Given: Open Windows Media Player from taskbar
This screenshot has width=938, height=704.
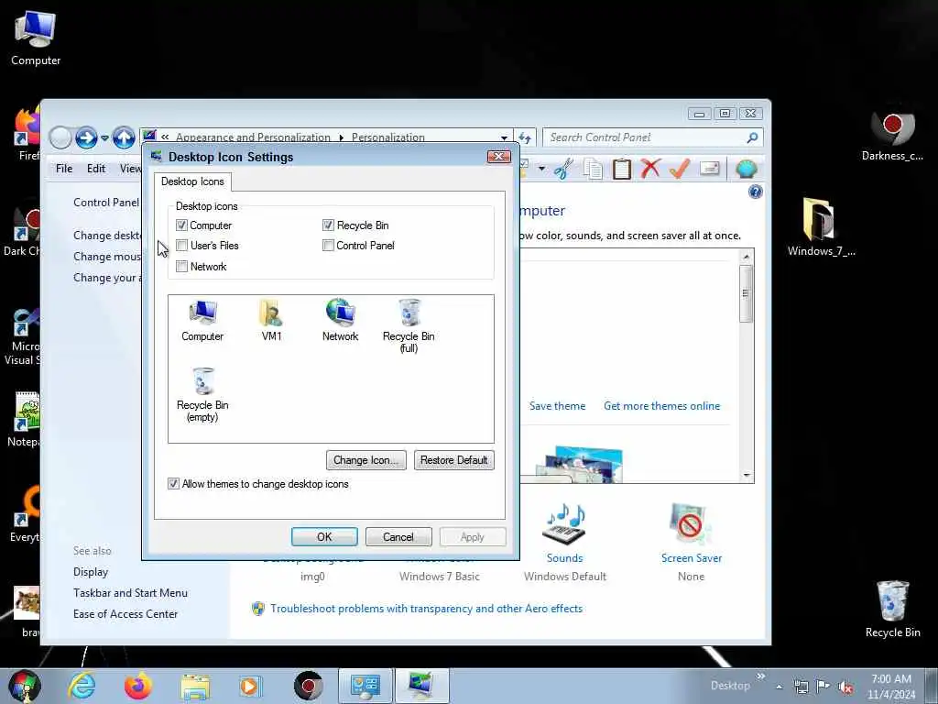Looking at the screenshot, I should click(251, 686).
